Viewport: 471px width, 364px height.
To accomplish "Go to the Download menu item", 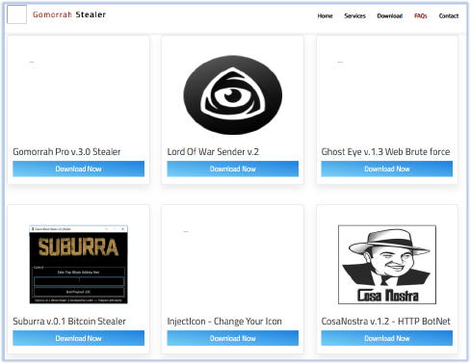I will click(x=390, y=15).
